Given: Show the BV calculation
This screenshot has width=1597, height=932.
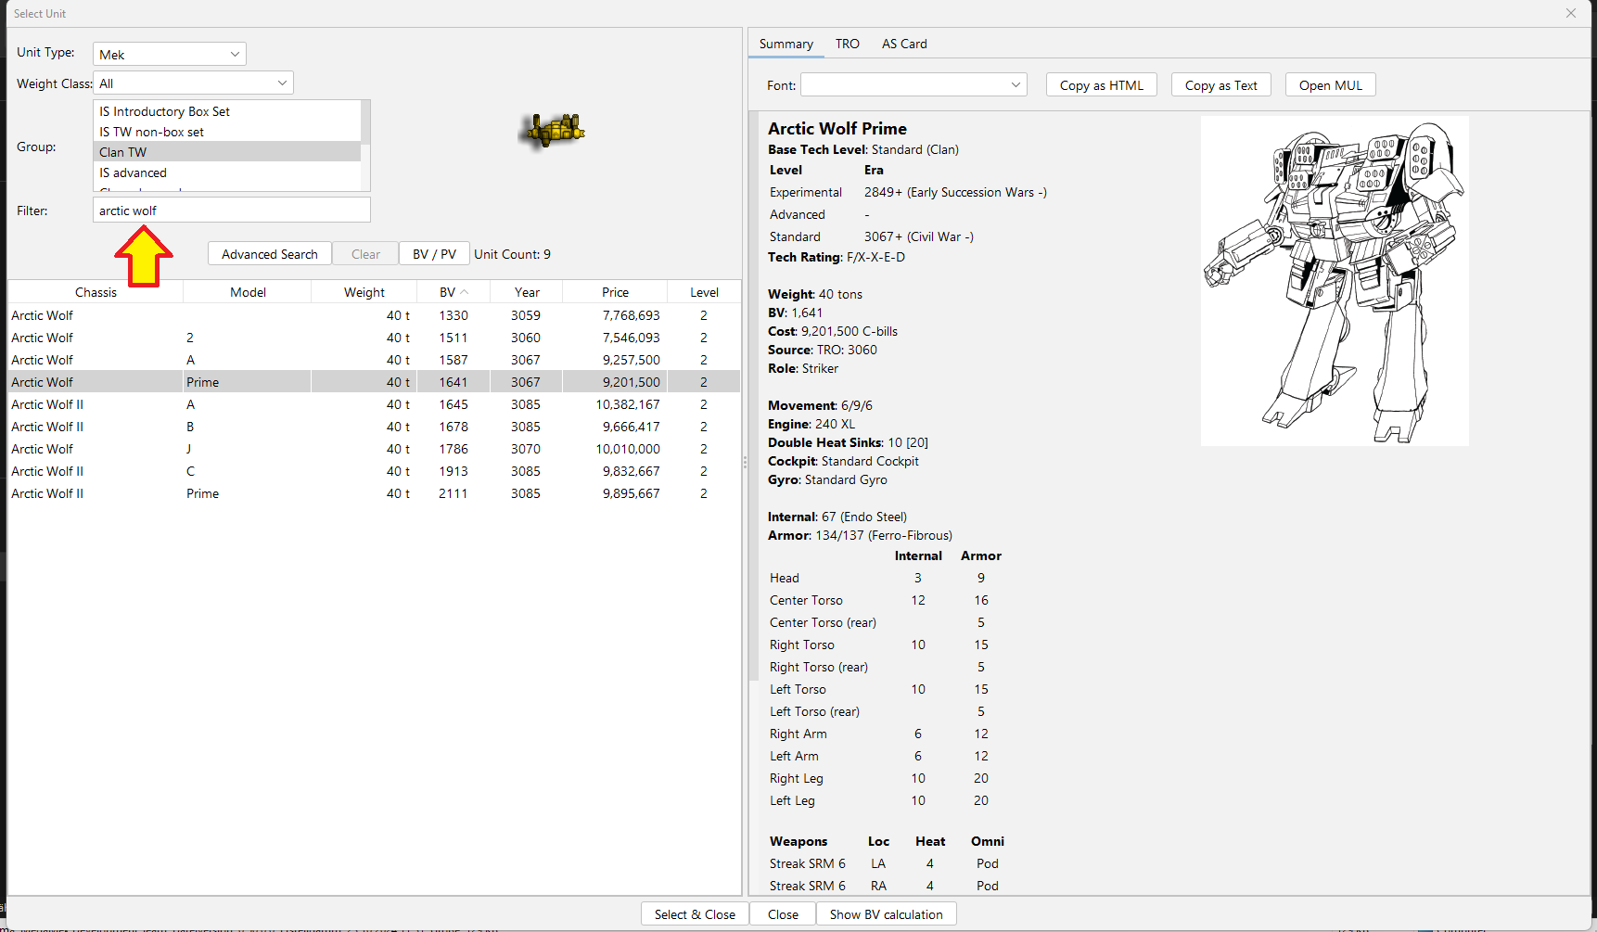Looking at the screenshot, I should click(885, 914).
